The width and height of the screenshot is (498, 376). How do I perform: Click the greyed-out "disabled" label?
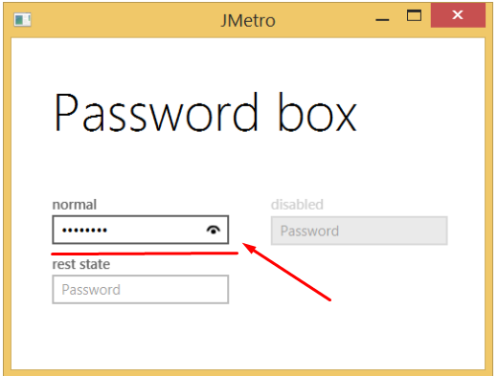pyautogui.click(x=297, y=205)
